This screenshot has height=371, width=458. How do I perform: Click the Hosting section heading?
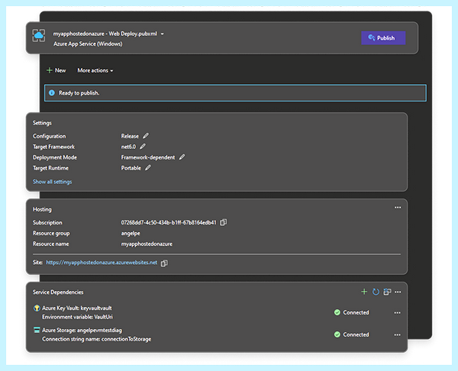point(42,209)
